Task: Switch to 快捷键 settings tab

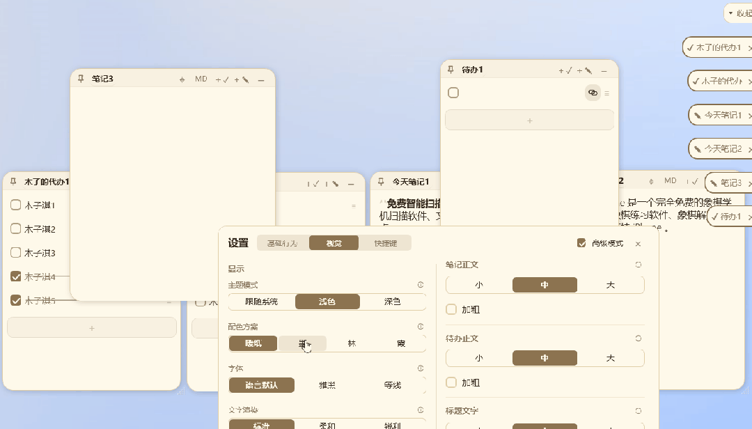Action: click(x=385, y=243)
